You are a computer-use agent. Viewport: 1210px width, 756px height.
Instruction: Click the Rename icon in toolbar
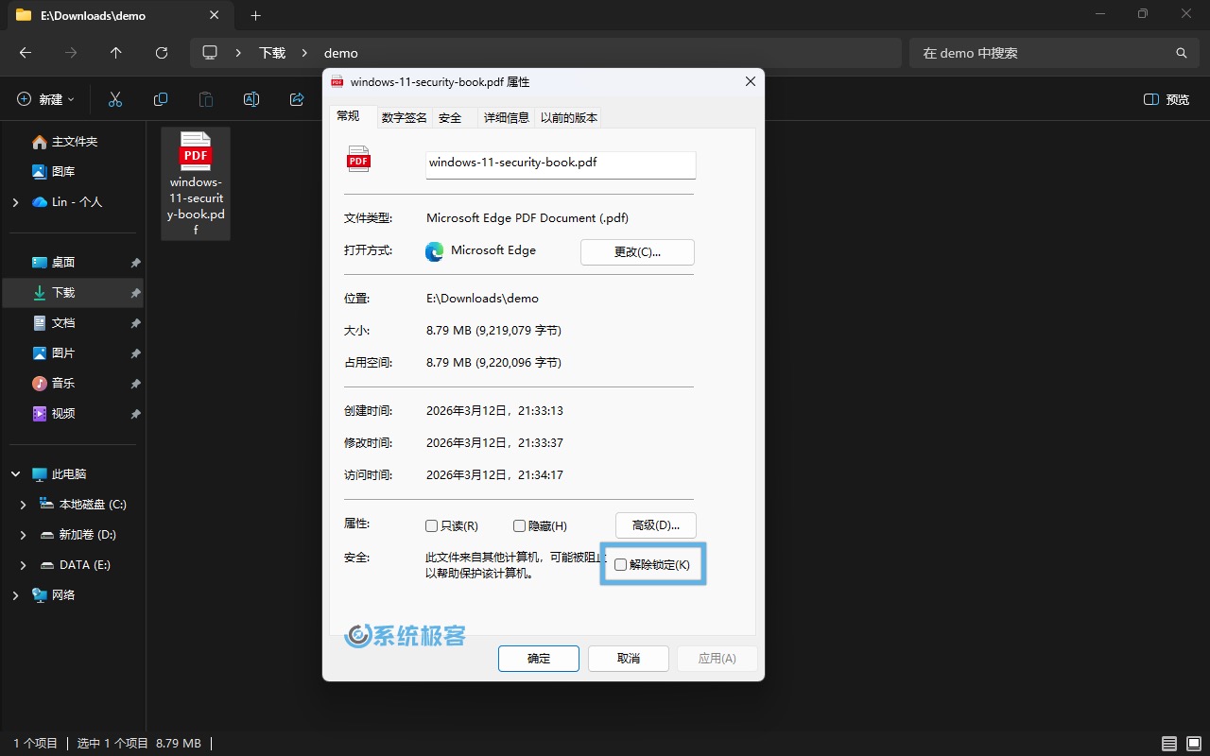pyautogui.click(x=251, y=99)
